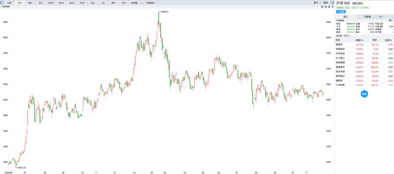This screenshot has width=394, height=174.
Task: Select the 年K yearly candlestick tab
Action: [124, 3]
